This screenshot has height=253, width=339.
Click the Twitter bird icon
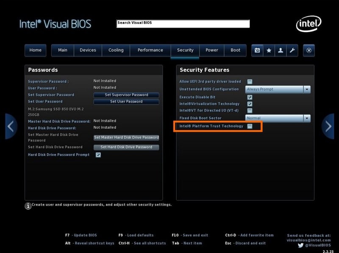coord(300,245)
